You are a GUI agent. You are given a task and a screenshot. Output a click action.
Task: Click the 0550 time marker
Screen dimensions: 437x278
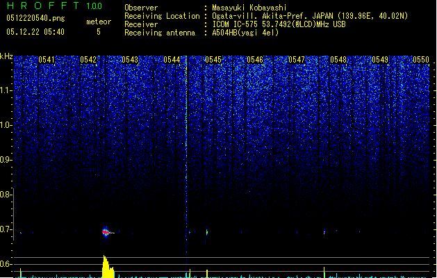(x=421, y=60)
